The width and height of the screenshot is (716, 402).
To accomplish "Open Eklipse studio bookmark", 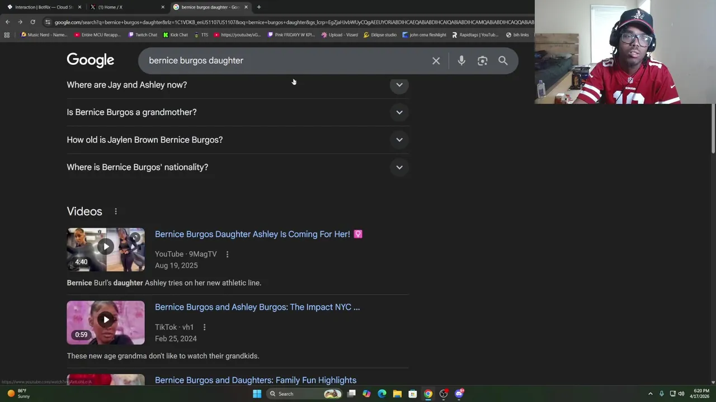I will coord(380,35).
